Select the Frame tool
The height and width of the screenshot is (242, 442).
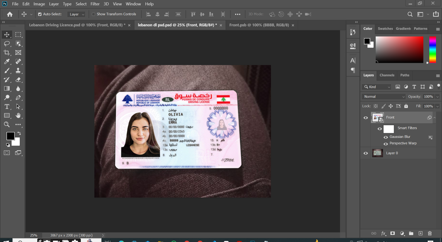pyautogui.click(x=18, y=53)
